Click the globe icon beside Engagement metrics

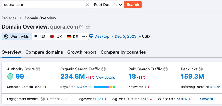point(43,99)
